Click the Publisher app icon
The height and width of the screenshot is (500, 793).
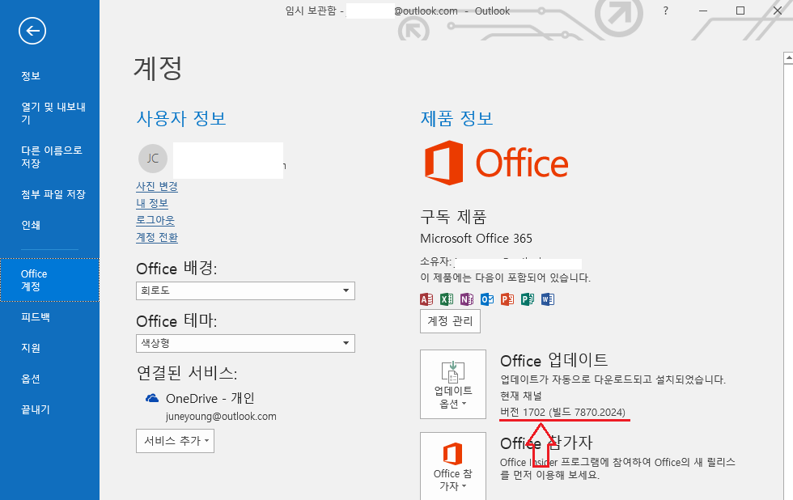click(x=528, y=299)
